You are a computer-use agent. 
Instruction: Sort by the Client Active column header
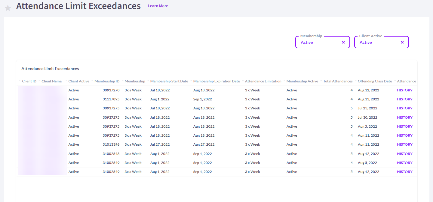pyautogui.click(x=79, y=81)
